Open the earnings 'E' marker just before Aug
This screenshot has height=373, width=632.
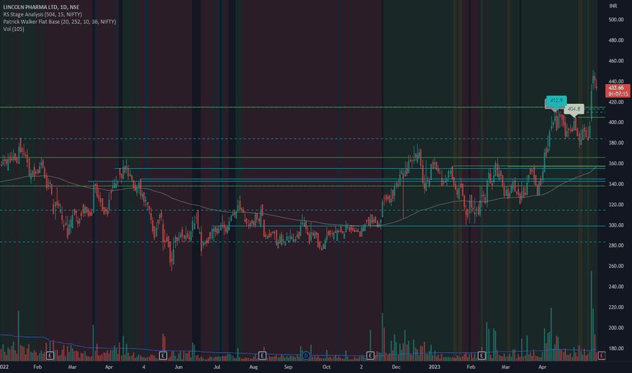(262, 355)
